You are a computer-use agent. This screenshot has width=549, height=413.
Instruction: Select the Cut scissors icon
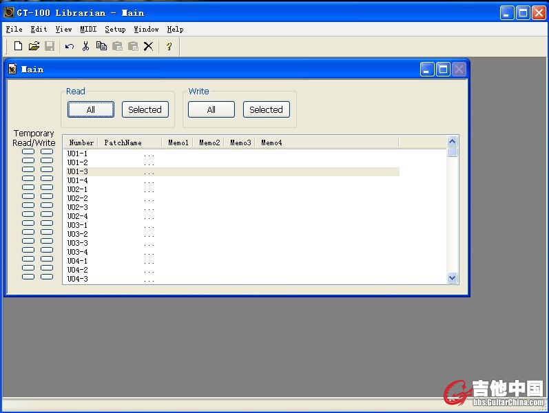pyautogui.click(x=85, y=46)
